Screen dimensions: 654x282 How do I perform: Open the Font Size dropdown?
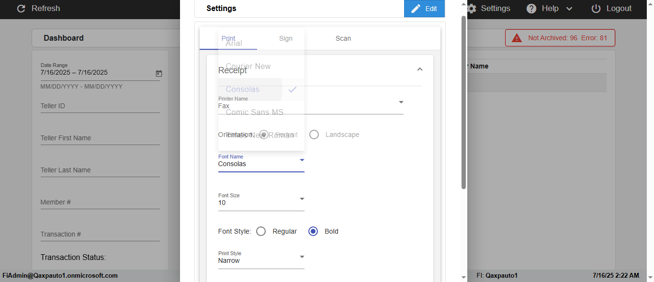302,199
